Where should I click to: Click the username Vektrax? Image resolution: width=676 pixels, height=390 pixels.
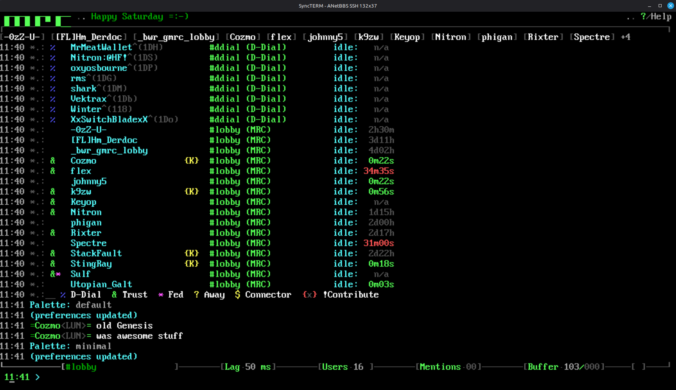(x=89, y=99)
